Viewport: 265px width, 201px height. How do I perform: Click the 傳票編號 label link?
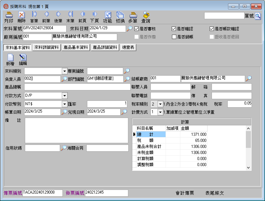click(13, 193)
